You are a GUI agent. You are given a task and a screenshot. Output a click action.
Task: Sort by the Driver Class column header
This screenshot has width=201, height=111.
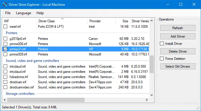point(62,21)
